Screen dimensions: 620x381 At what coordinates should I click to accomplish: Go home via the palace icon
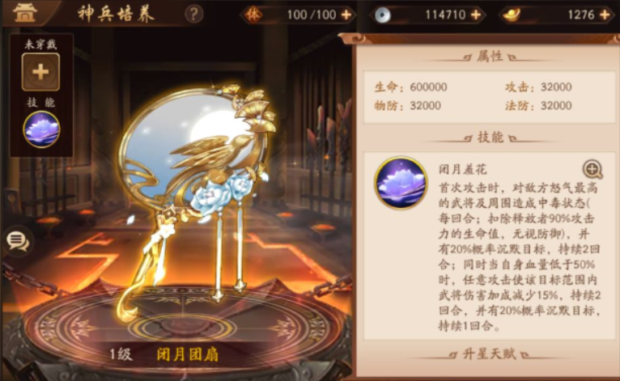(25, 12)
